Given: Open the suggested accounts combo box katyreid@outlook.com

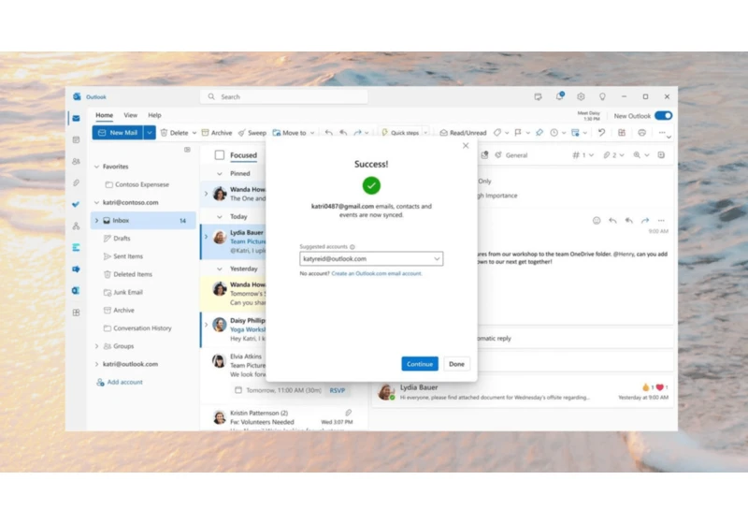Looking at the screenshot, I should click(x=371, y=258).
